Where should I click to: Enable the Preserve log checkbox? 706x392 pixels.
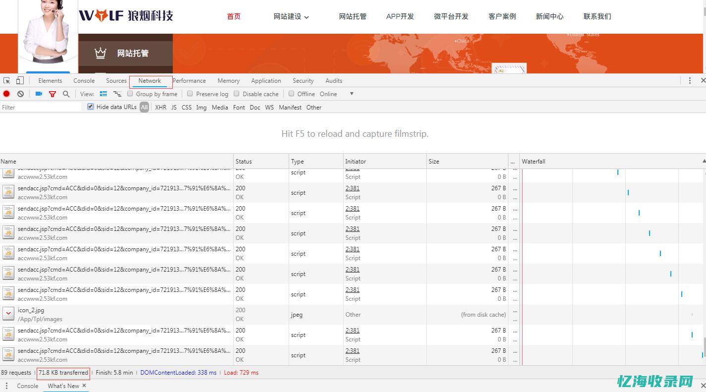(190, 94)
